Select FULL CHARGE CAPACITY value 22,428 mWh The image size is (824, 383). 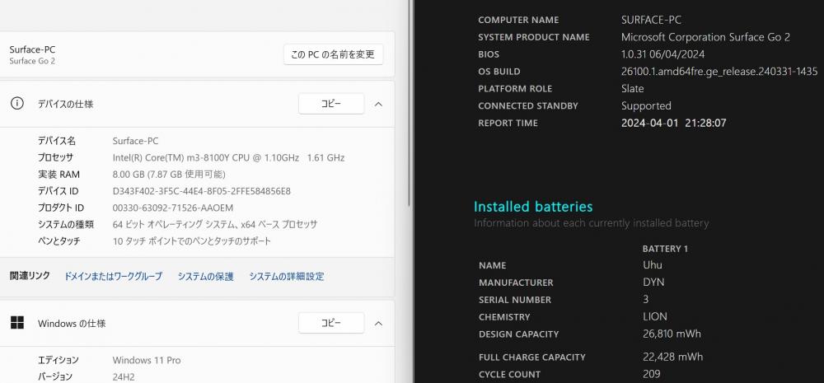tap(672, 357)
